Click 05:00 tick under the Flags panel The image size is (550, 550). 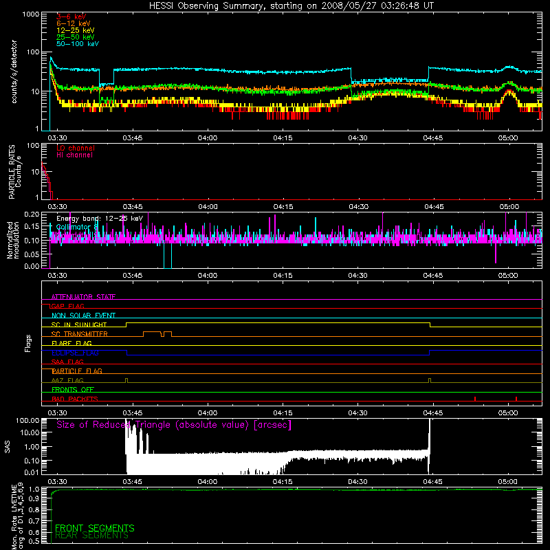[x=508, y=413]
